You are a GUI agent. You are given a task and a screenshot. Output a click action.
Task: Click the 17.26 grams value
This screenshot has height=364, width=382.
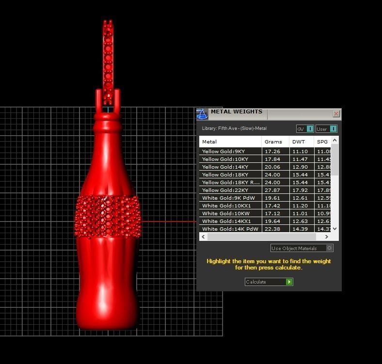point(272,151)
